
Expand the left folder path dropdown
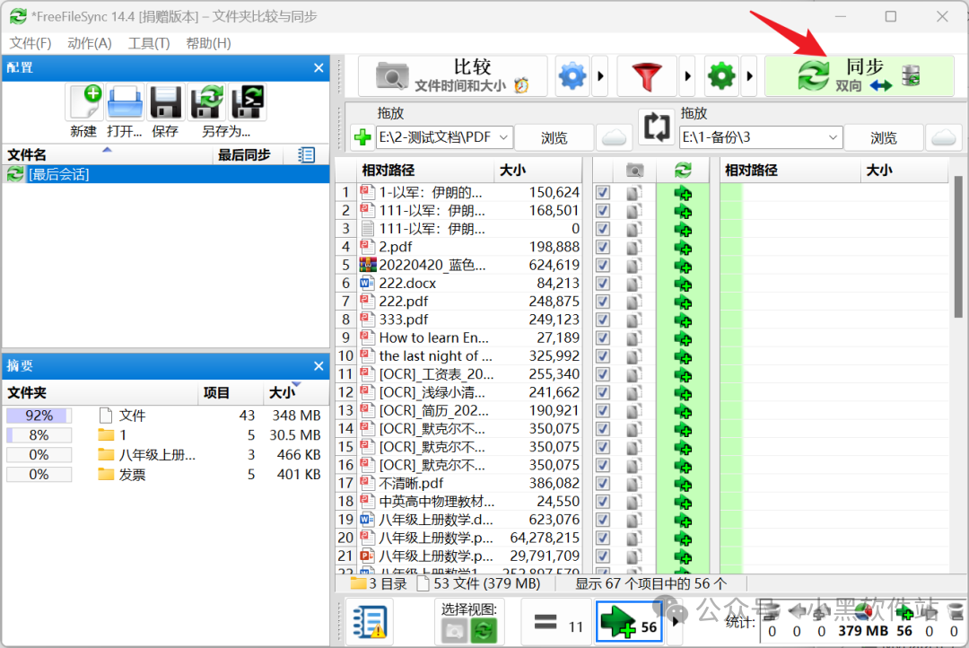(503, 137)
